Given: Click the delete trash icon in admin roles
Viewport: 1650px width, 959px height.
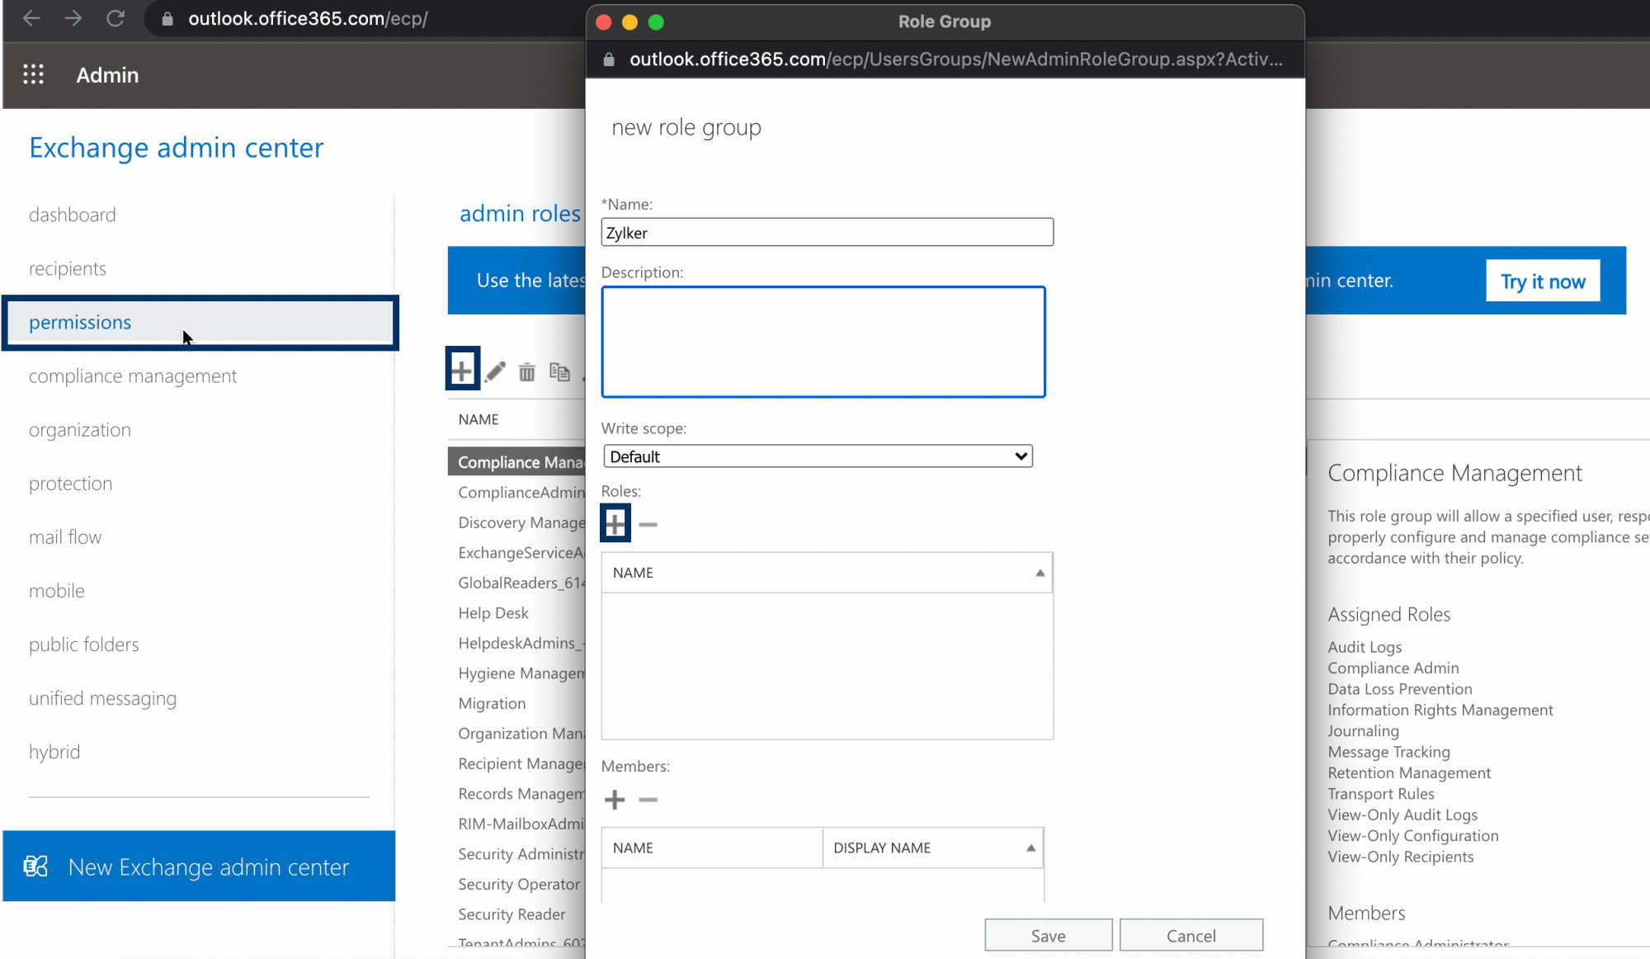Looking at the screenshot, I should tap(527, 370).
